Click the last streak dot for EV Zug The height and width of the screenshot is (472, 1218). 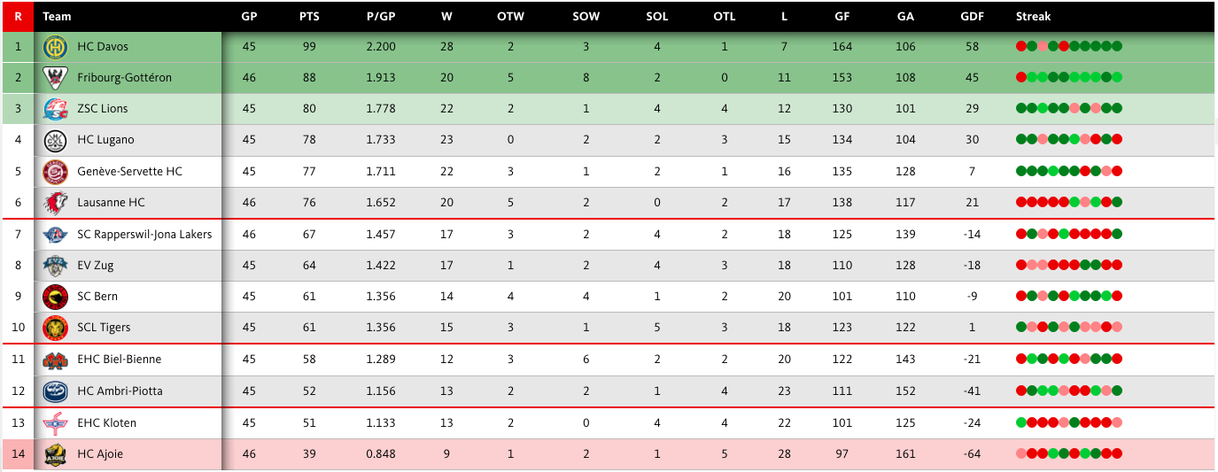(1117, 265)
